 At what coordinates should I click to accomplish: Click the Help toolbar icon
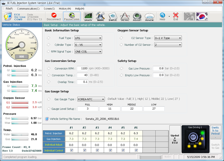[x=163, y=17]
